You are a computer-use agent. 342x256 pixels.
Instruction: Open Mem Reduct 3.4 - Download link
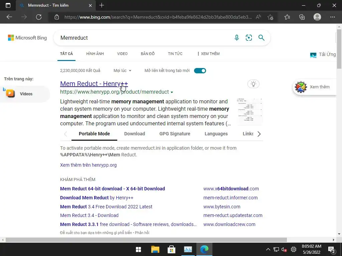tap(90, 215)
